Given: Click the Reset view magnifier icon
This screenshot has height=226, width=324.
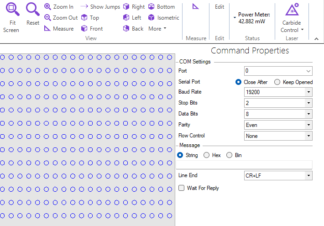Looking at the screenshot, I should 32,9.
